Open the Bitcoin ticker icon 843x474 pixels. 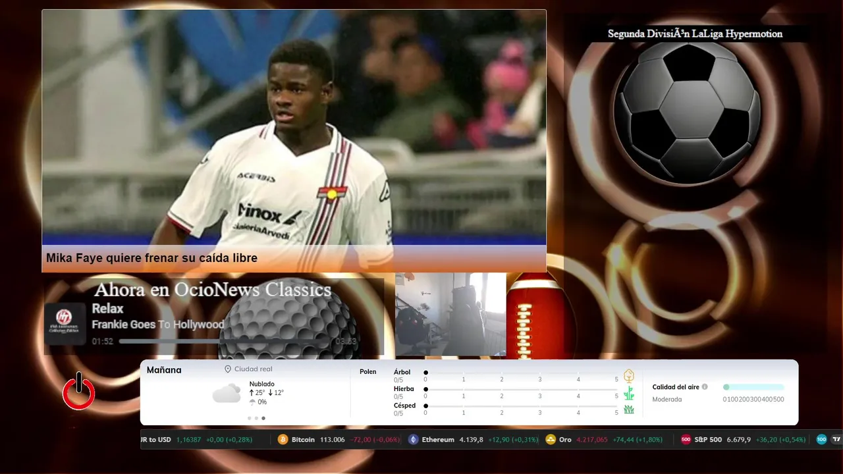283,440
